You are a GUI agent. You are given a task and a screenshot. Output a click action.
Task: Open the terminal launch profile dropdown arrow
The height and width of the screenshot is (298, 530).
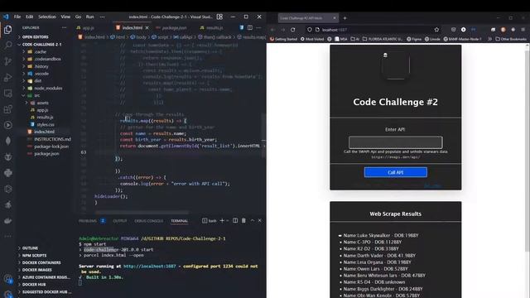[228, 221]
